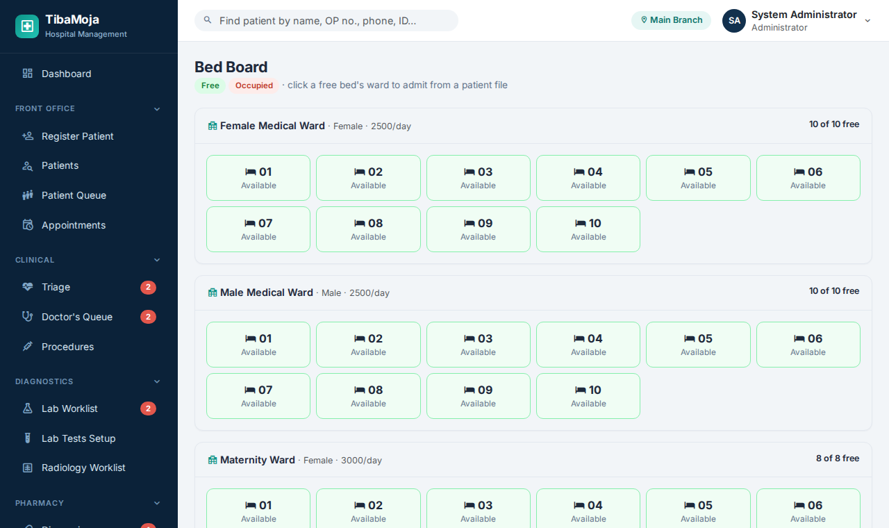The height and width of the screenshot is (528, 889).
Task: Click the green Free legend pill
Action: pyautogui.click(x=210, y=85)
